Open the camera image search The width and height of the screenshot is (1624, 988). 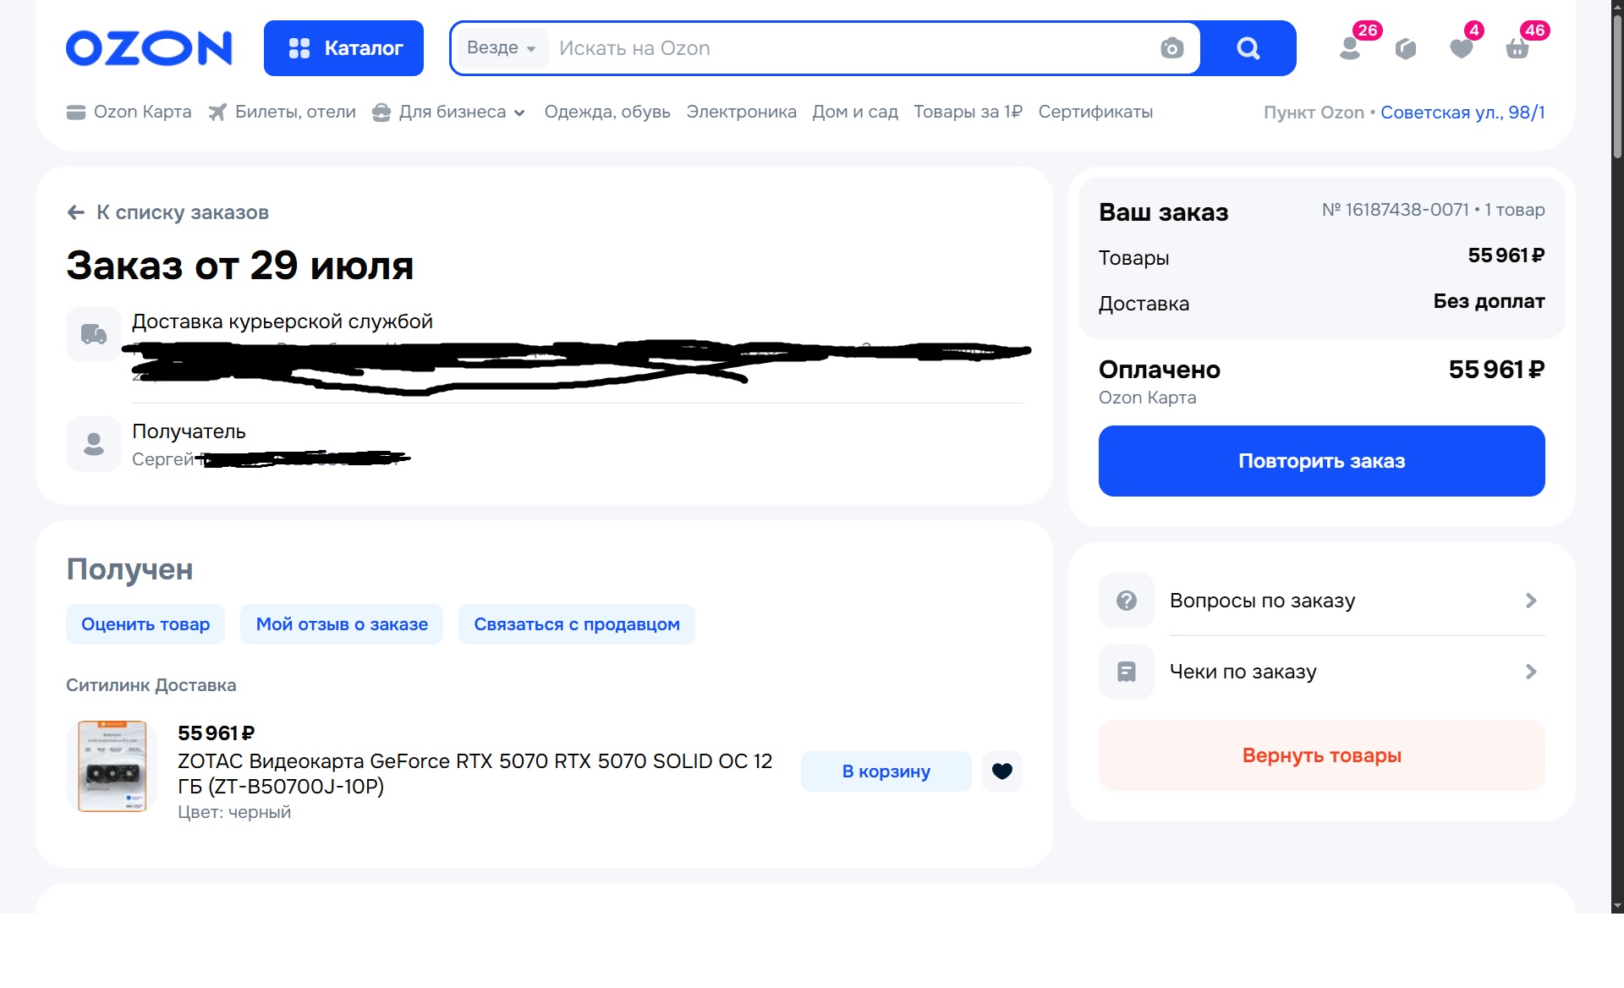pos(1171,48)
